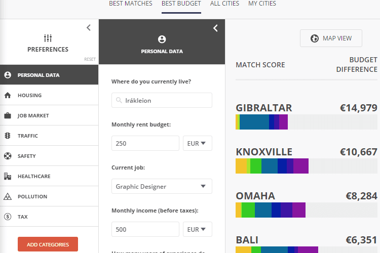
Task: Click the Healthcare building icon
Action: (8, 176)
